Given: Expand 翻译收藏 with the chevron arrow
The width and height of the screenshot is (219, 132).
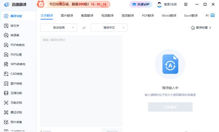Looking at the screenshot, I should coord(210,28).
